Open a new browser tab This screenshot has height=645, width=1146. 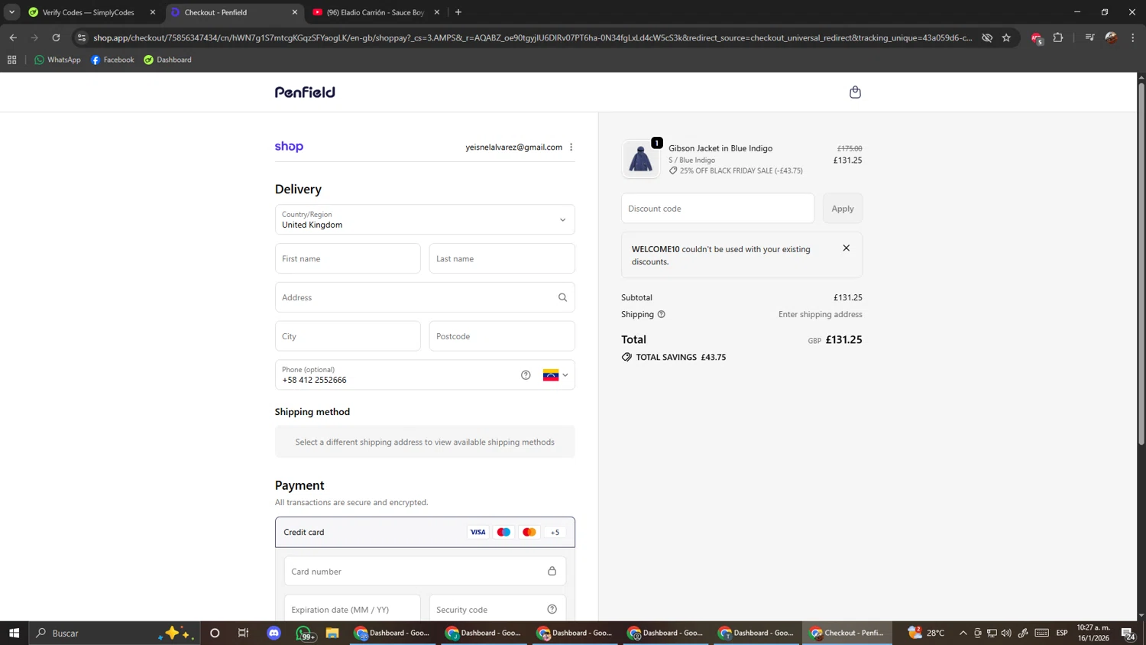pyautogui.click(x=458, y=12)
